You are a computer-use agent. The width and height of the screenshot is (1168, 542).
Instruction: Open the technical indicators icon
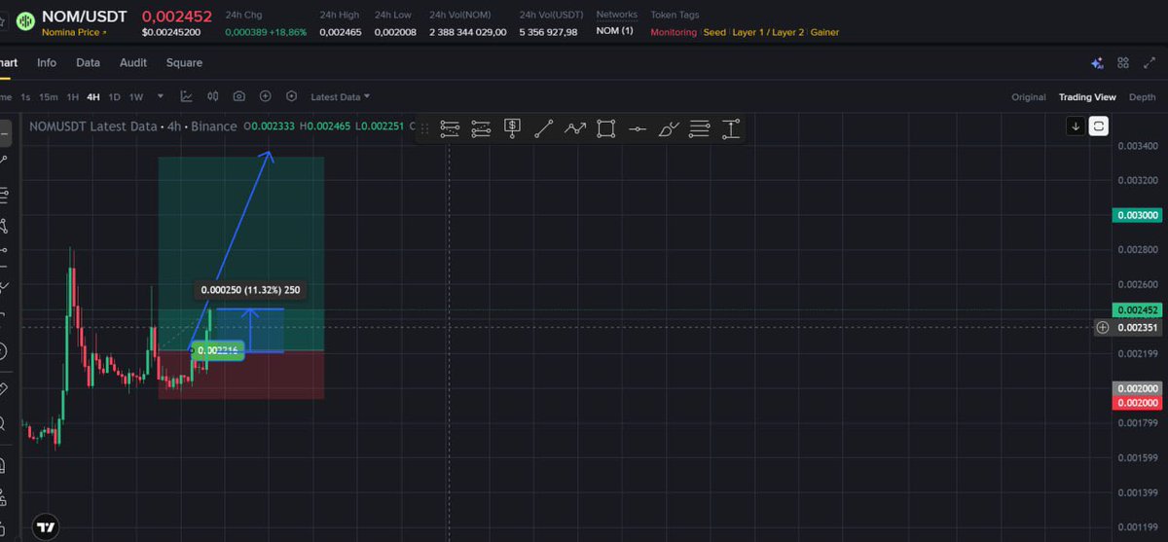[186, 96]
